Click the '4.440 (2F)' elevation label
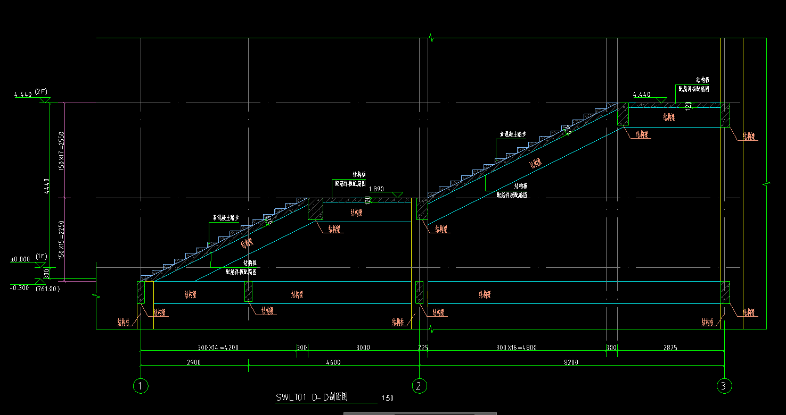Viewport: 786px width, 415px height. [31, 93]
